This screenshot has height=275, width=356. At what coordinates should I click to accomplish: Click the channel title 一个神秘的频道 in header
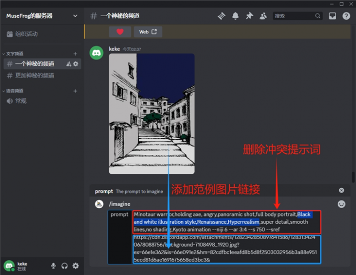(120, 16)
